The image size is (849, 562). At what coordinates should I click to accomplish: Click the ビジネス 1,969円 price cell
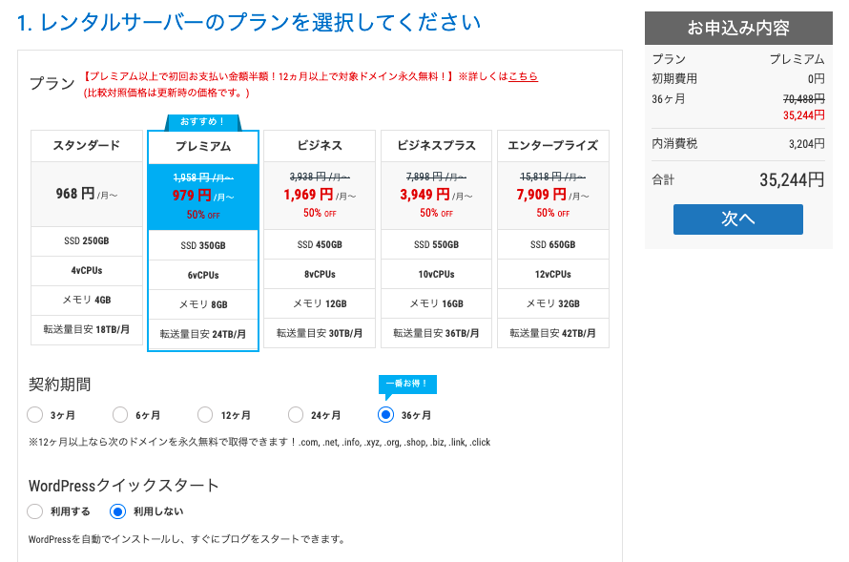[x=320, y=195]
